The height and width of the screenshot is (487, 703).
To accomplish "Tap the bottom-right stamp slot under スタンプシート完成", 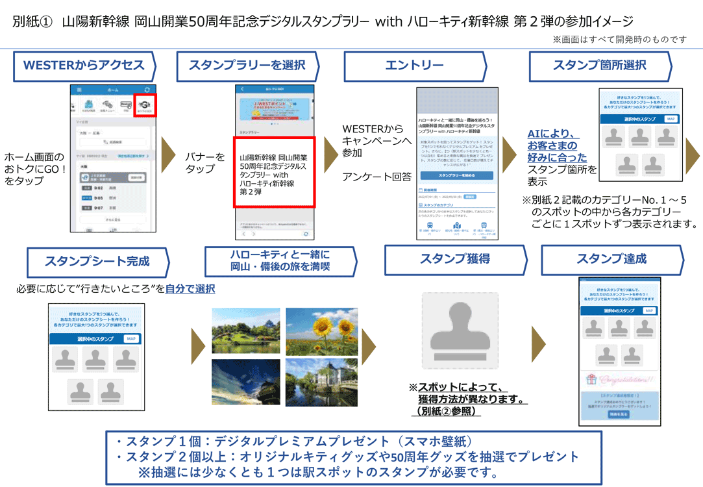I will coord(111,391).
